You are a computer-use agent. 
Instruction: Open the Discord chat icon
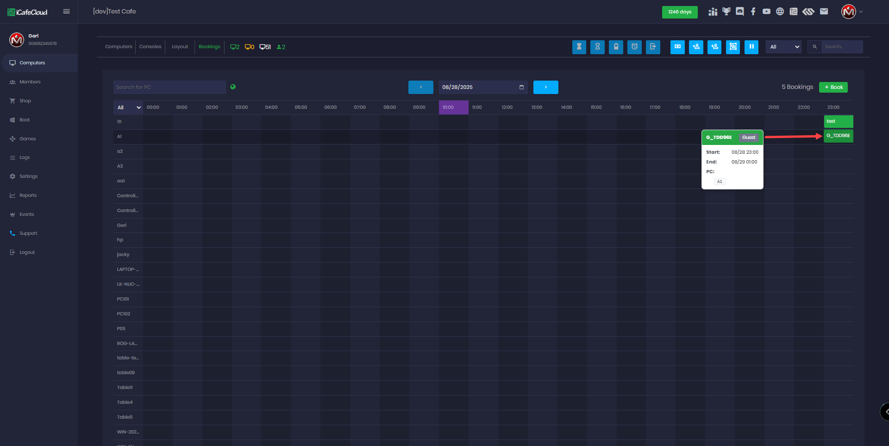click(x=740, y=12)
